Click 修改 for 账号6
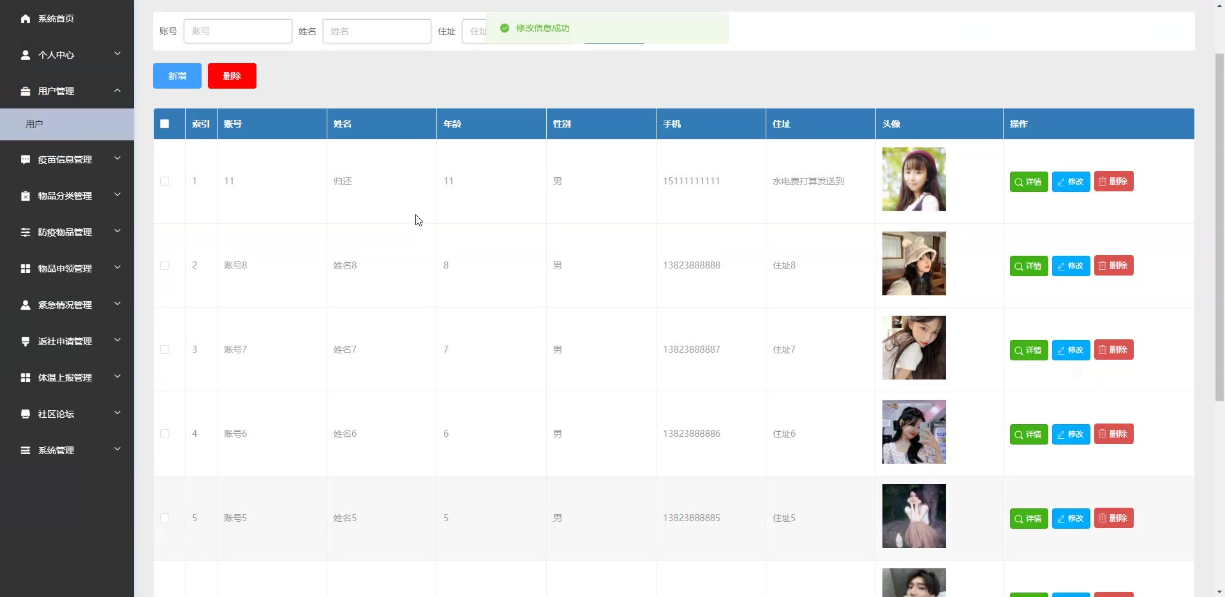 [x=1071, y=434]
